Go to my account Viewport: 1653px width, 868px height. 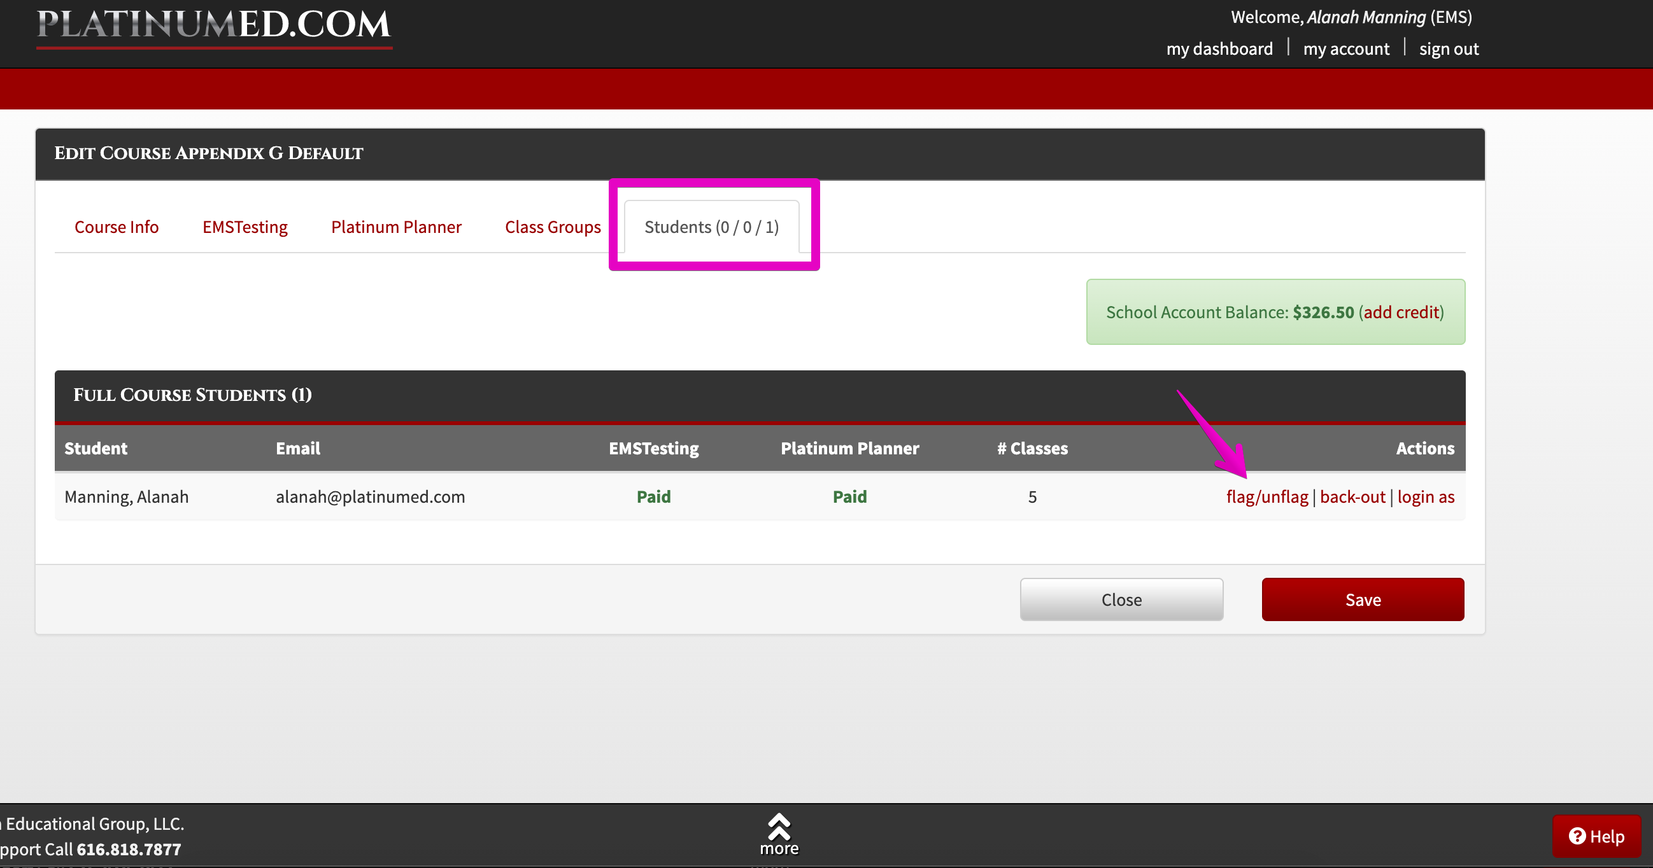coord(1345,49)
